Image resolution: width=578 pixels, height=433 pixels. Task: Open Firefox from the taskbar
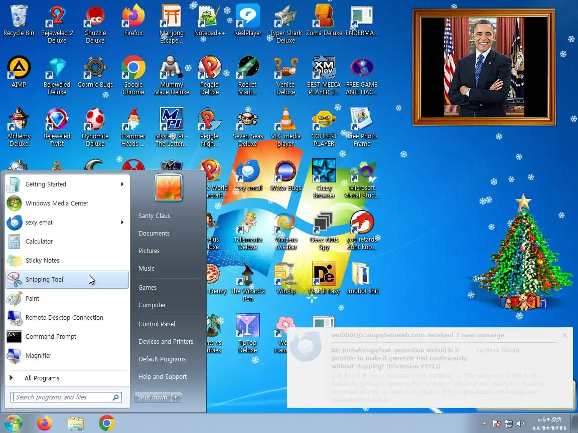(x=45, y=423)
